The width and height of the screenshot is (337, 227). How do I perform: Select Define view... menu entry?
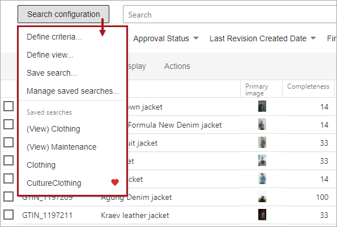[x=50, y=55]
